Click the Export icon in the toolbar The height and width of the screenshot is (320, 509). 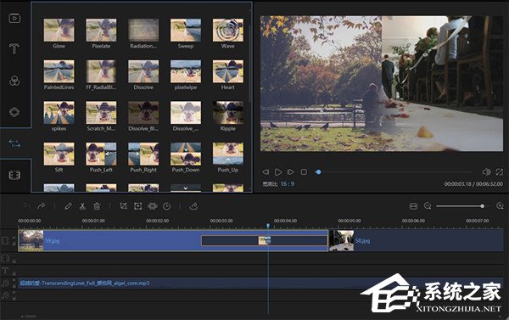[193, 206]
